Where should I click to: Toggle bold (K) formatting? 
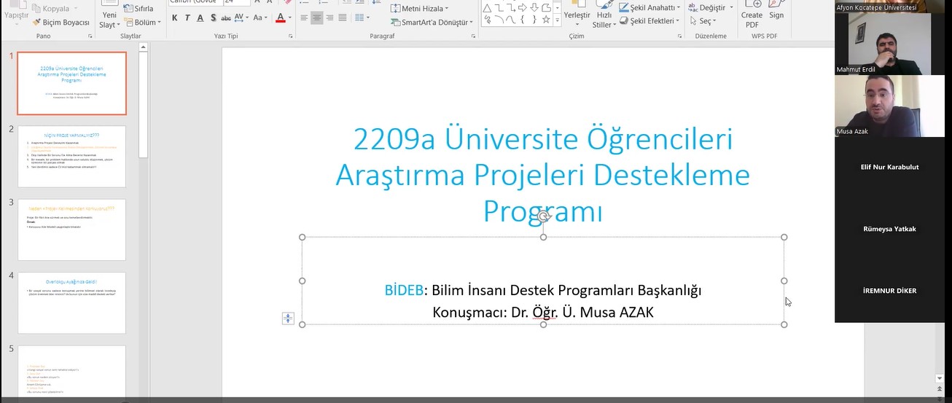(x=174, y=17)
